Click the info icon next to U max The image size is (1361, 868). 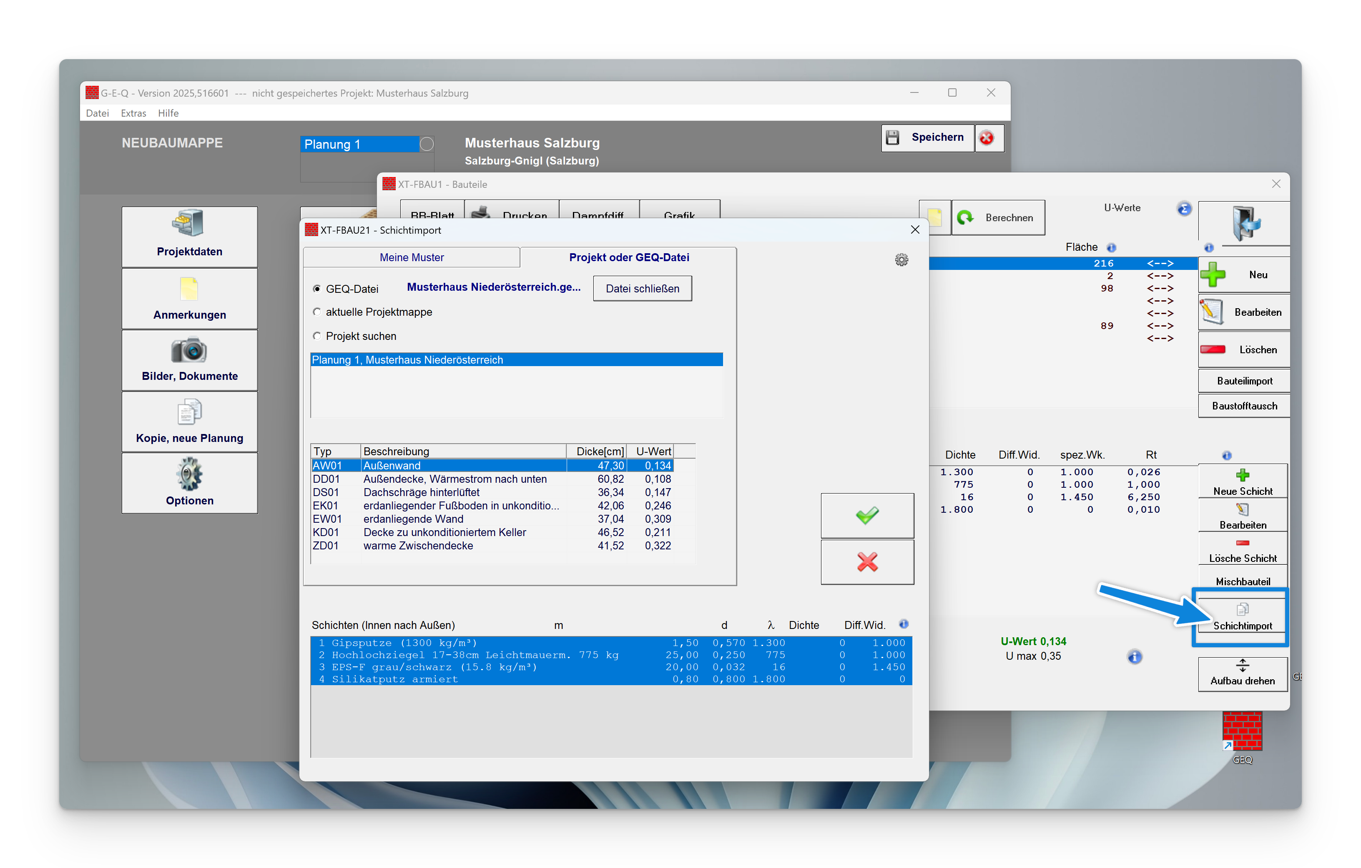(1134, 657)
